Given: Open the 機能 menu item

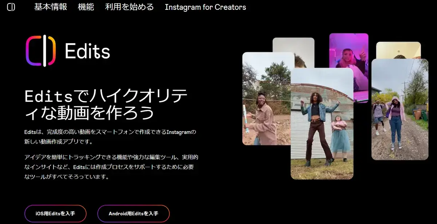Looking at the screenshot, I should (86, 7).
